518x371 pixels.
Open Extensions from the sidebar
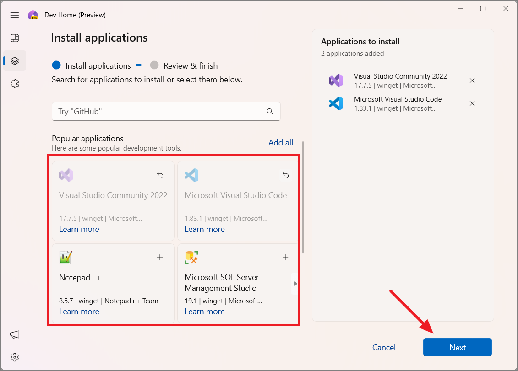(x=15, y=83)
